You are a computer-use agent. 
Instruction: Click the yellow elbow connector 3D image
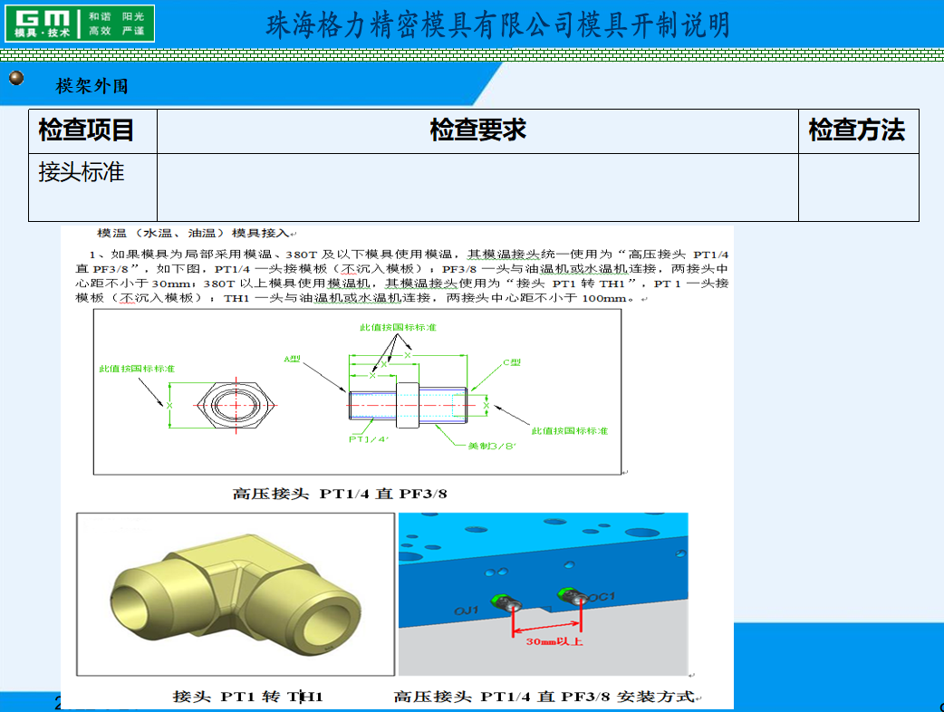tap(236, 594)
